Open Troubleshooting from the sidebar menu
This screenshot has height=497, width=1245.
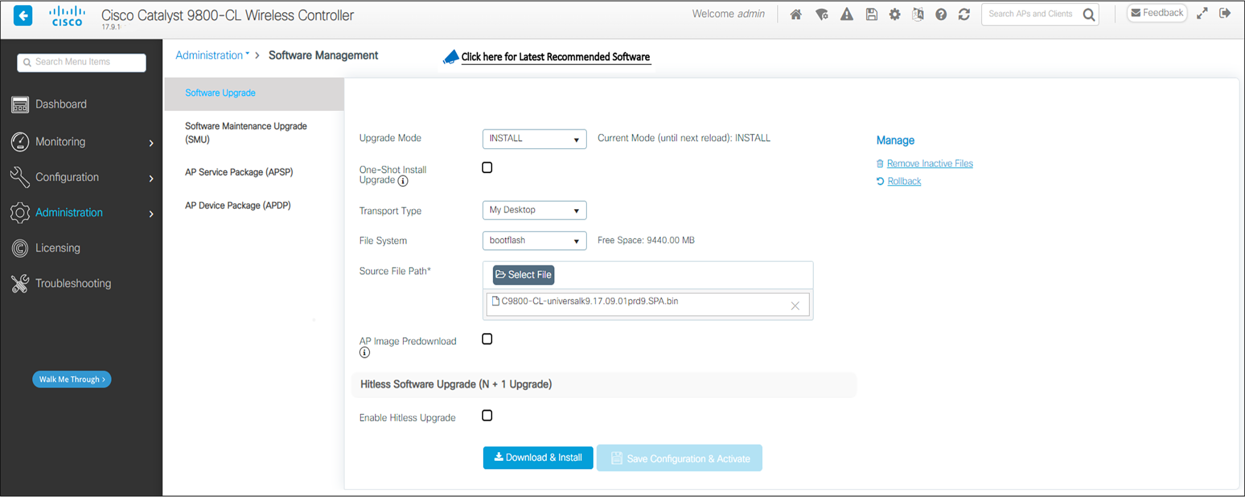[x=73, y=283]
